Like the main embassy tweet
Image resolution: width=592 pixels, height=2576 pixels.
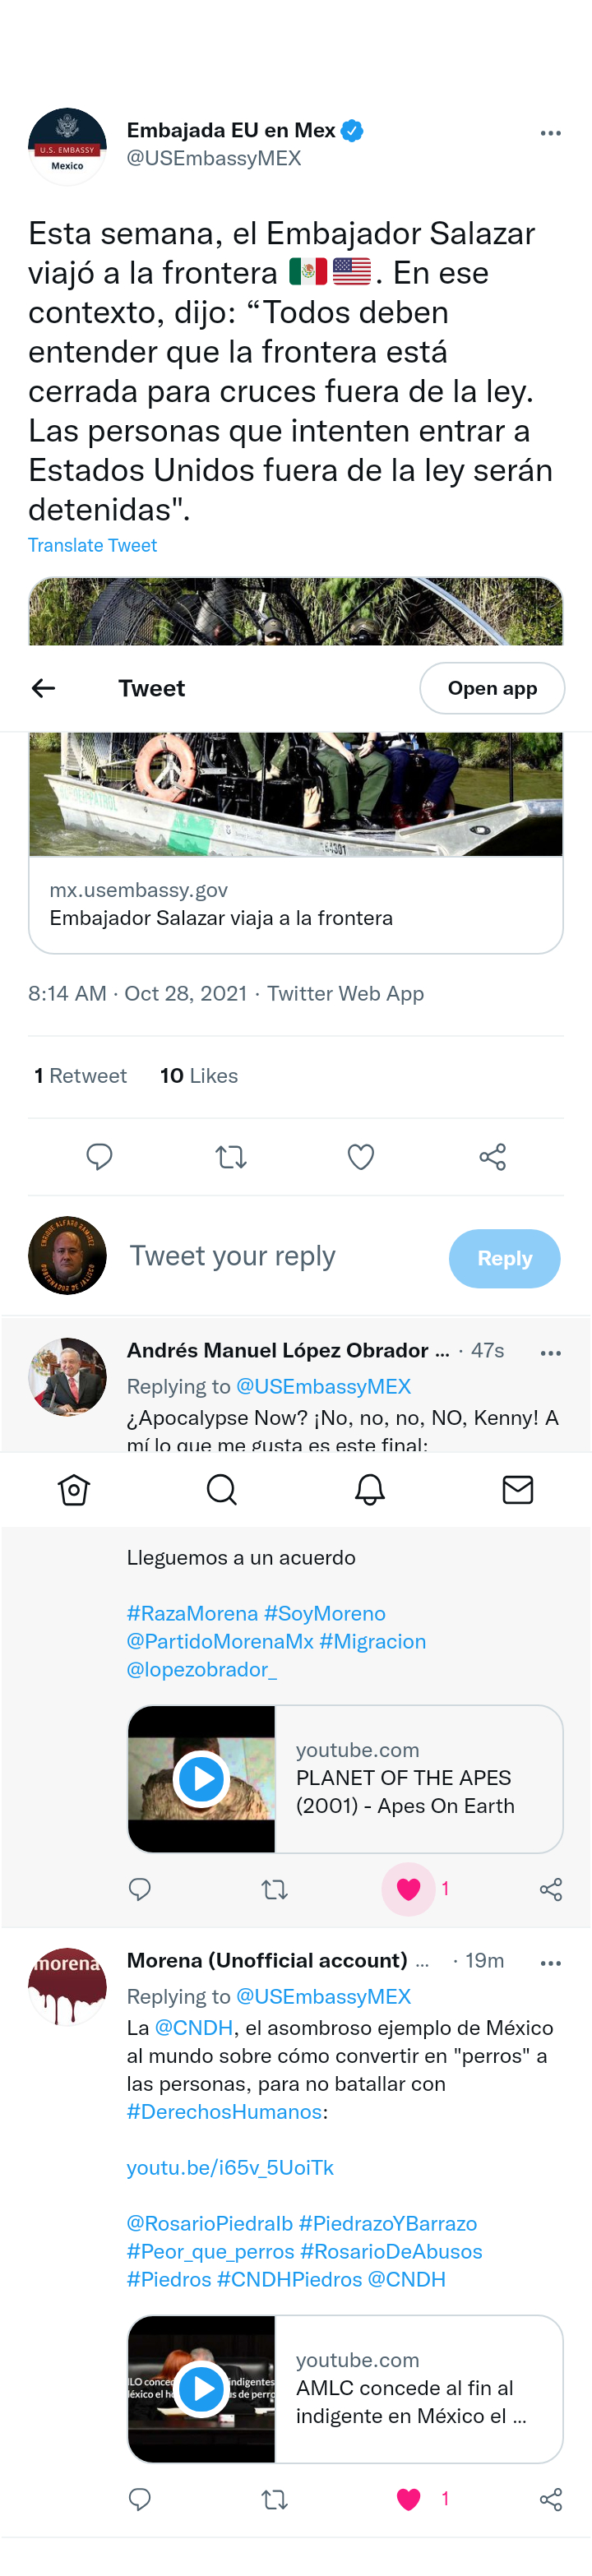(x=361, y=1157)
